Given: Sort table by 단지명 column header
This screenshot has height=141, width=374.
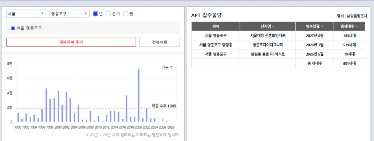Looking at the screenshot, I should pyautogui.click(x=268, y=26).
